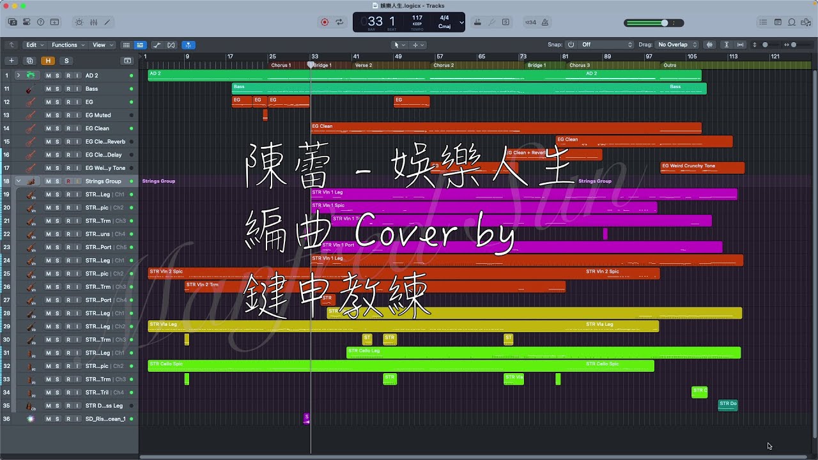Viewport: 818px width, 460px height.
Task: Open Smart Controls dial icon
Action: click(x=79, y=22)
